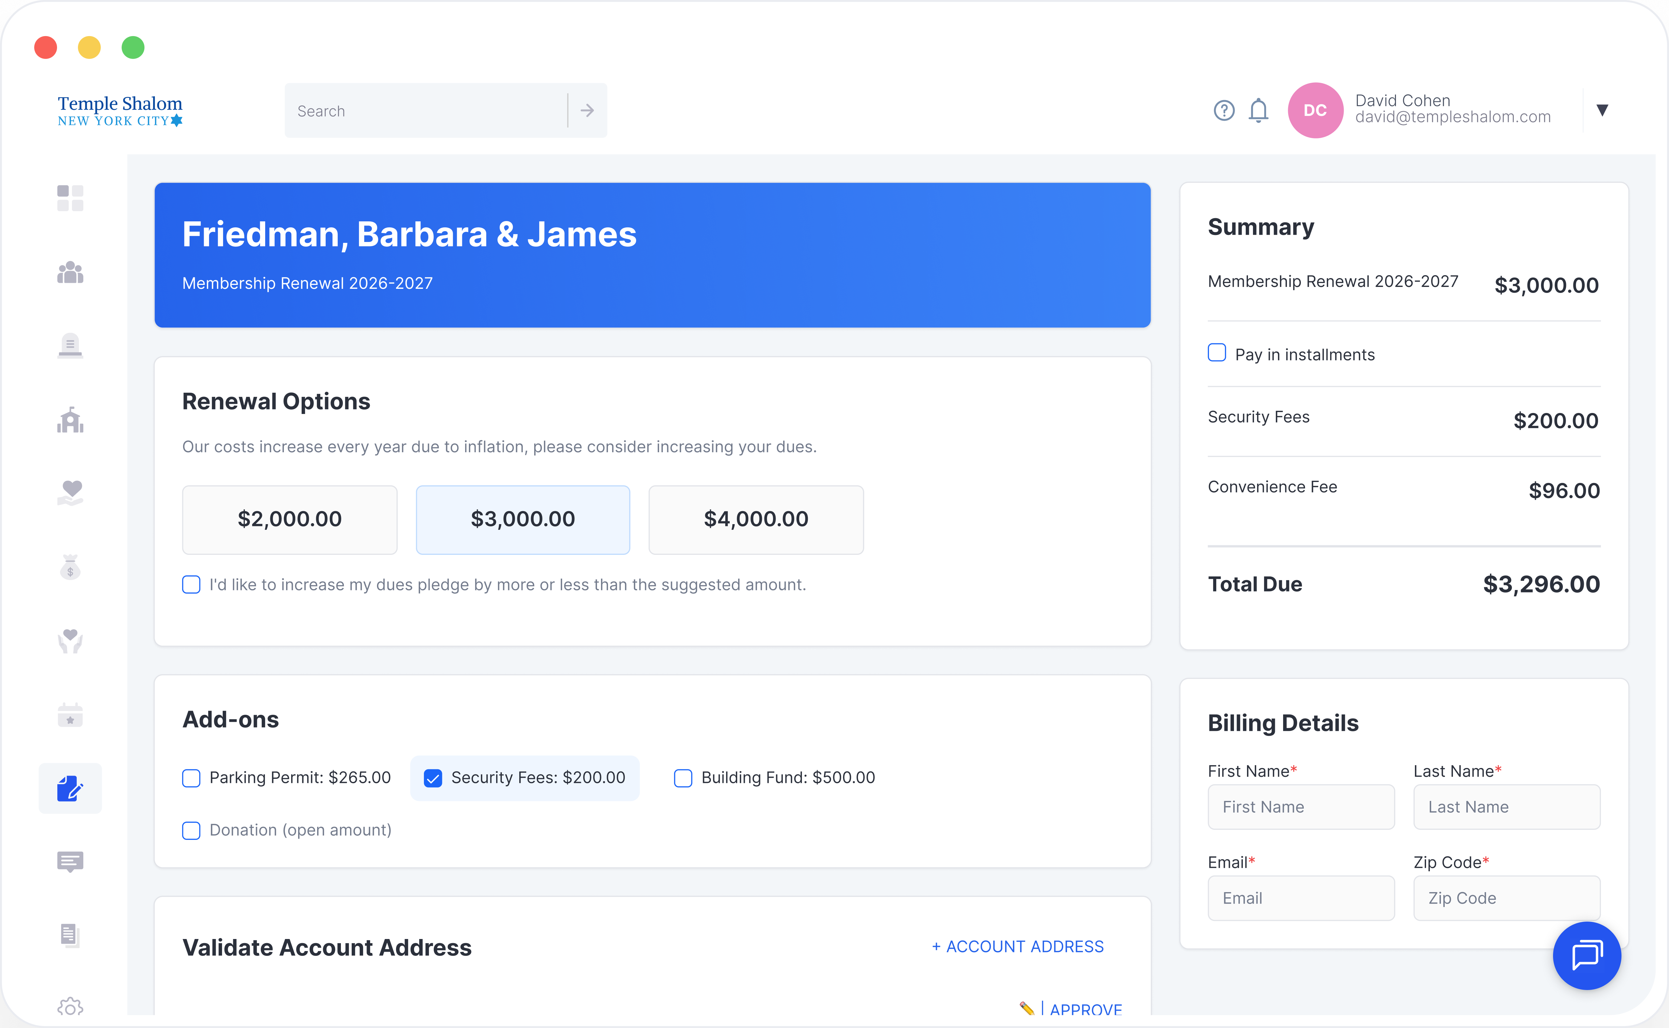Click the Zip Code input field
This screenshot has height=1028, width=1669.
coord(1506,898)
